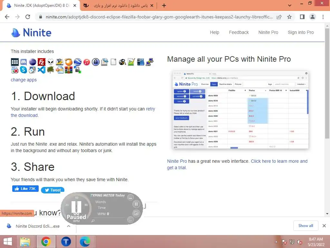
Task: Click the LibreOffice document icon
Action: tap(113, 62)
